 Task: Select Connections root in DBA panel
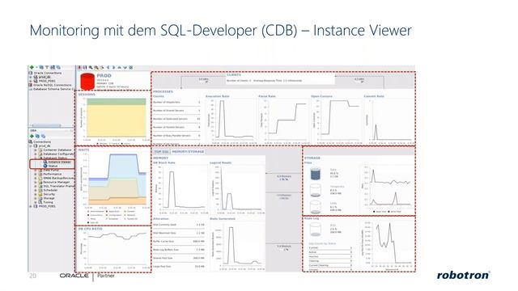click(42, 142)
